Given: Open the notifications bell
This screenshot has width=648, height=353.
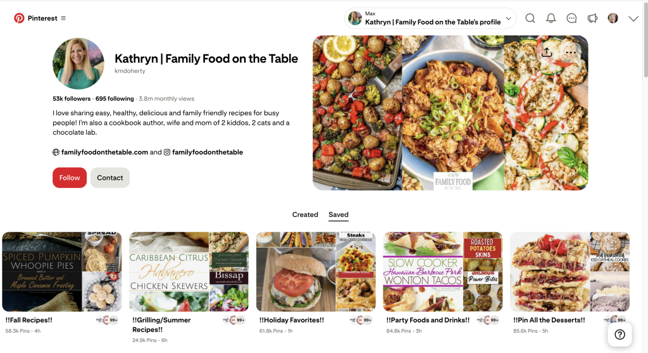Looking at the screenshot, I should (551, 18).
